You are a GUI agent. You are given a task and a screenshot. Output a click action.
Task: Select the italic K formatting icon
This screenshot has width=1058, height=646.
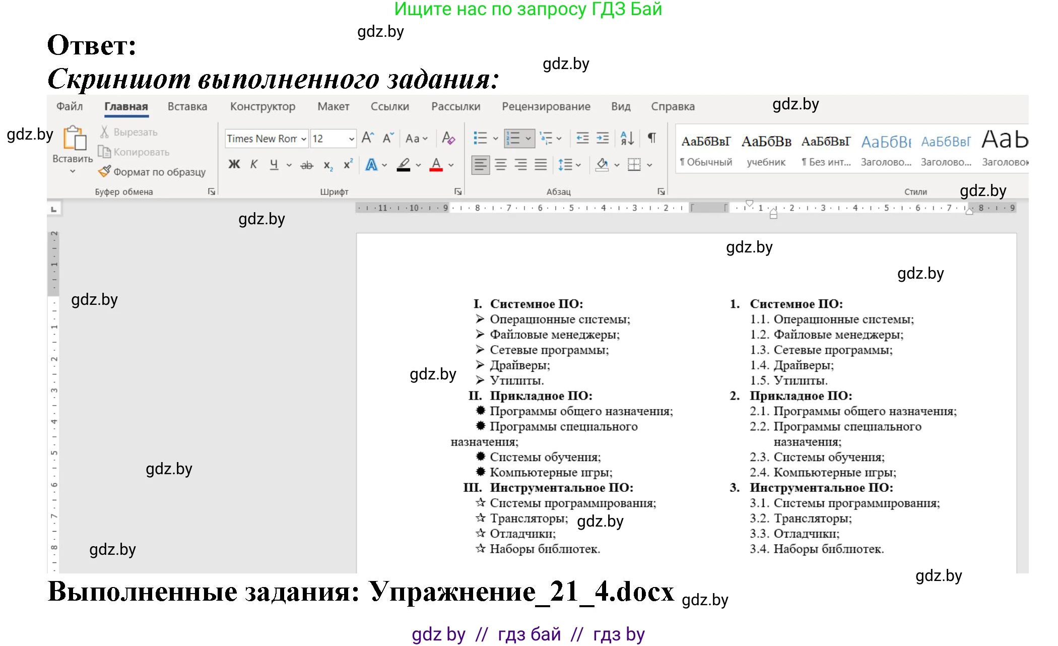pos(254,164)
